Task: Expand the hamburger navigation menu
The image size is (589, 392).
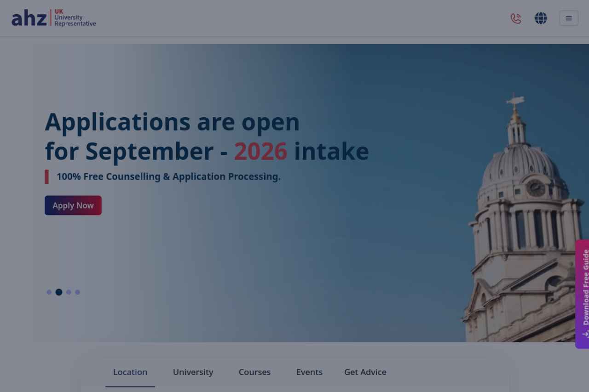Action: [569, 18]
